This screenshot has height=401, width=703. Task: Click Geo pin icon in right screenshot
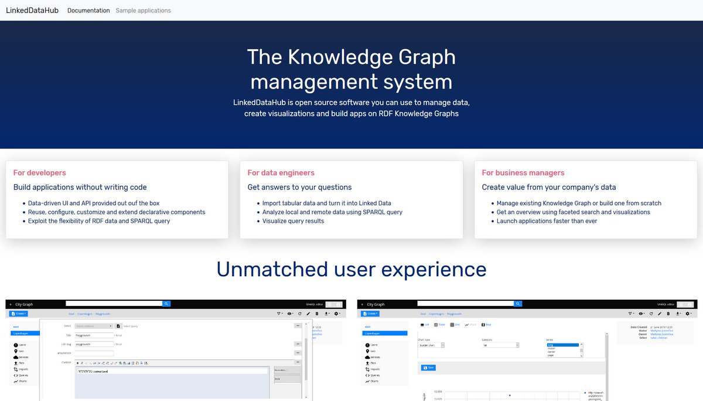coord(367,351)
